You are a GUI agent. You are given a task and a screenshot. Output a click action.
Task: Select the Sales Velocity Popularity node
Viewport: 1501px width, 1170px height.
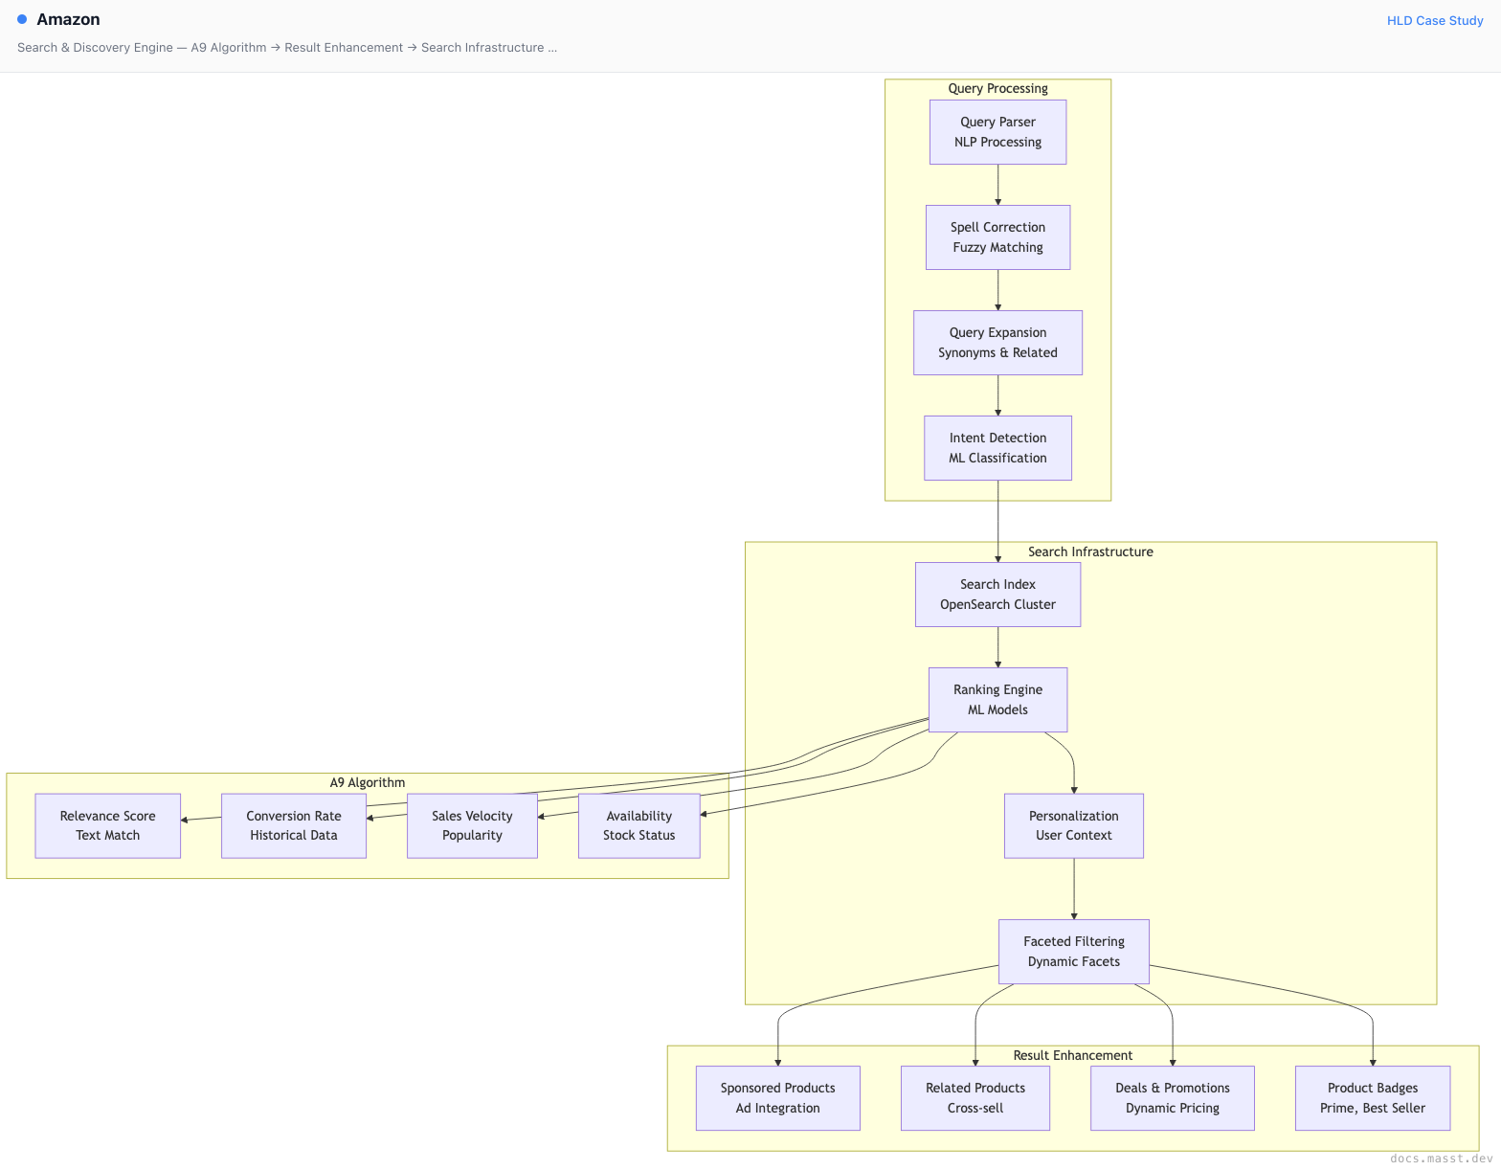(472, 825)
